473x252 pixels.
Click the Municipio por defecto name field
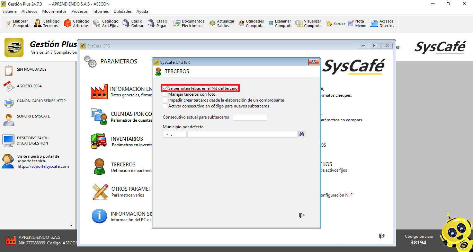[x=242, y=134]
